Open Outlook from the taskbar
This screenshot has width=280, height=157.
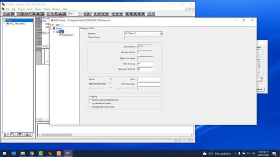pos(14,153)
